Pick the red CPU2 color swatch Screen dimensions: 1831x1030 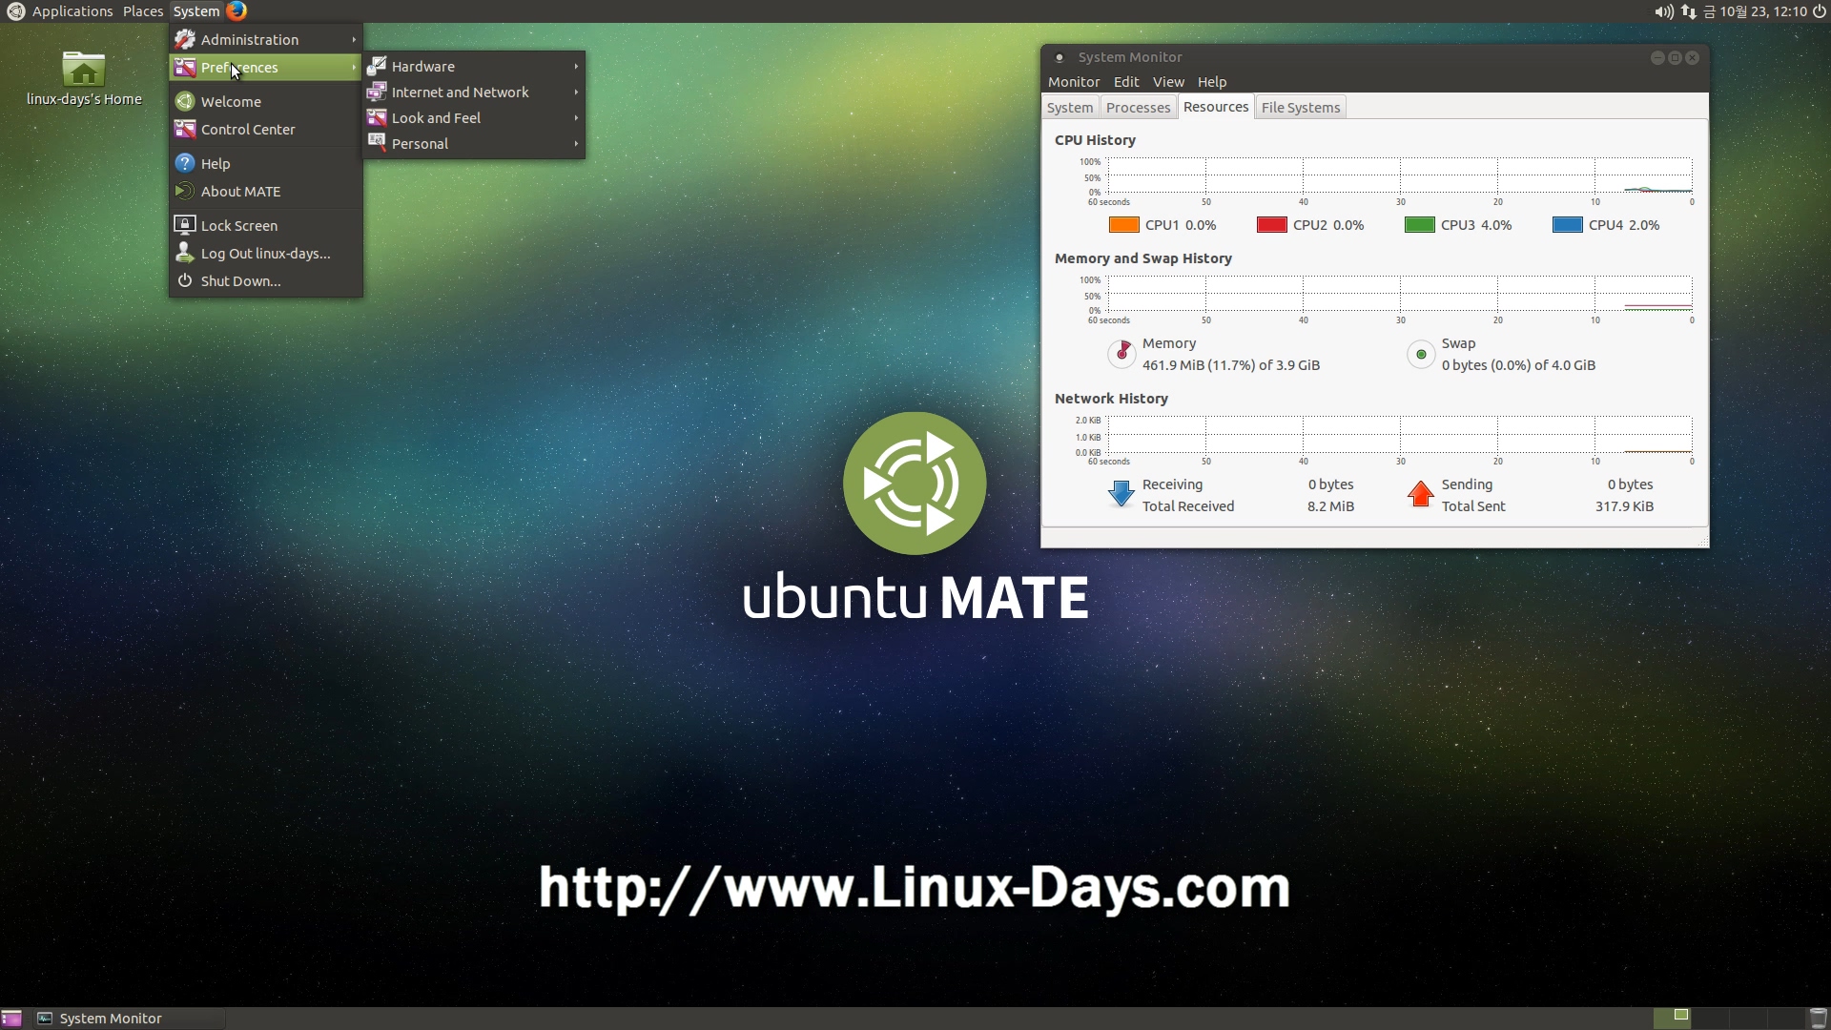point(1272,225)
